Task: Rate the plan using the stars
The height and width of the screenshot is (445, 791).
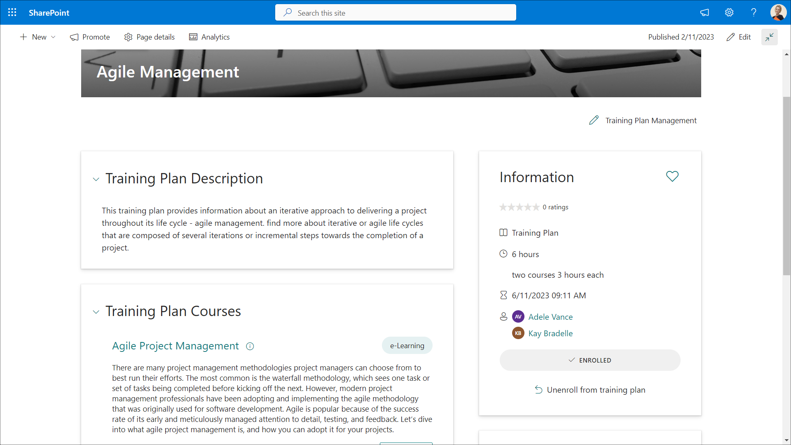Action: pyautogui.click(x=519, y=207)
